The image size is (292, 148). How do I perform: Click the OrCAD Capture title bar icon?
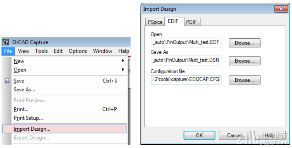6,42
